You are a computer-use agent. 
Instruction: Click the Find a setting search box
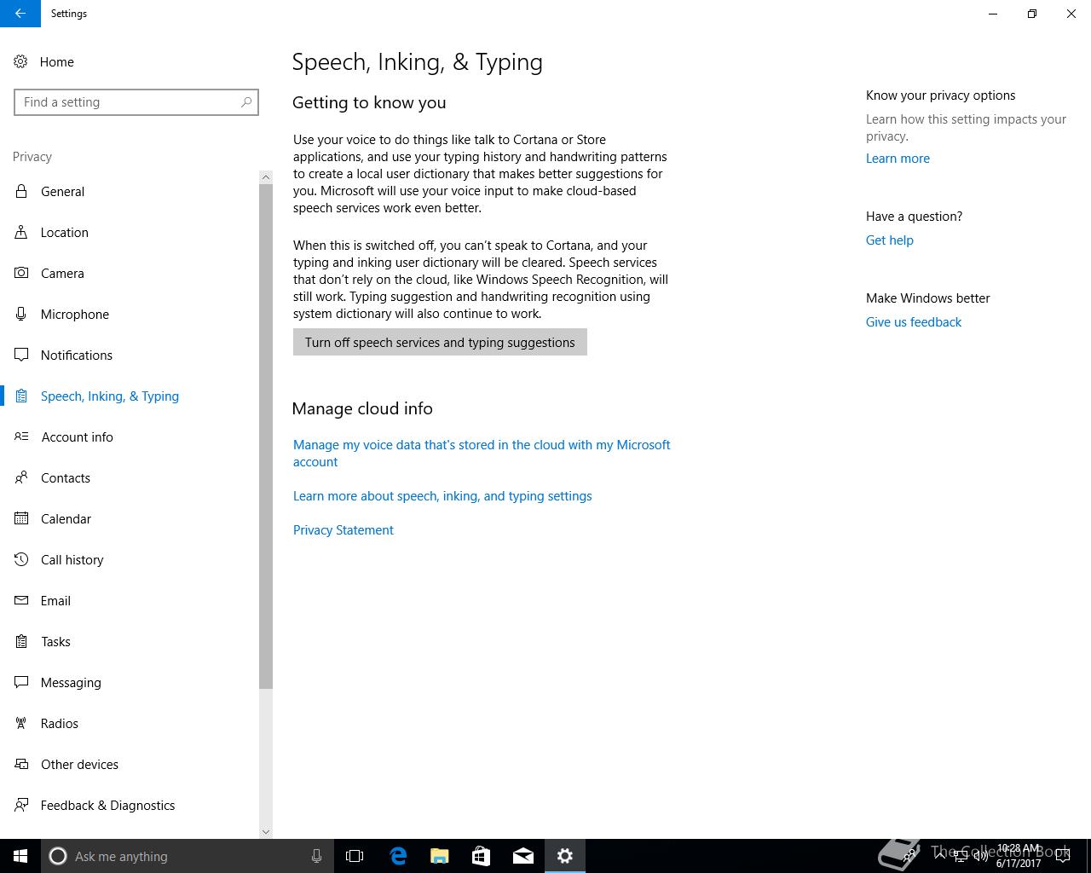136,102
